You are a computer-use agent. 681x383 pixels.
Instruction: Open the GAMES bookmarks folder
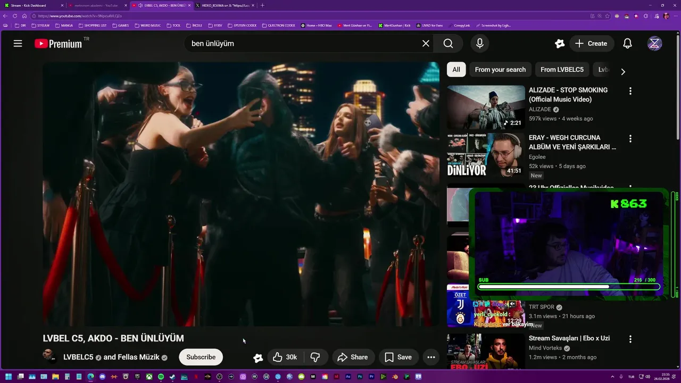(120, 25)
